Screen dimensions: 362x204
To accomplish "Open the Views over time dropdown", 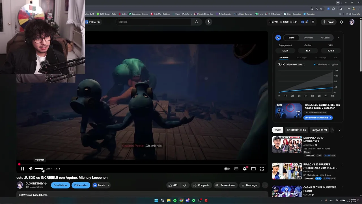I will click(x=296, y=65).
